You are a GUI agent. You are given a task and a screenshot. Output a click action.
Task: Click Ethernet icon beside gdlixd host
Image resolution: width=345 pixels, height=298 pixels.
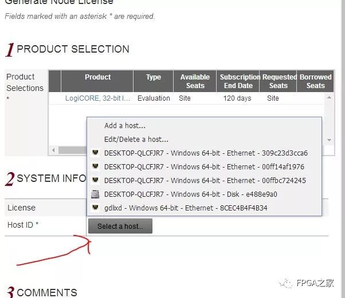[x=95, y=208]
